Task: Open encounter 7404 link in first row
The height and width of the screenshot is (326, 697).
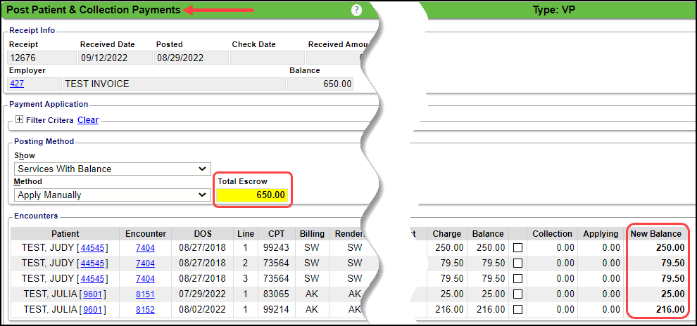Action: point(145,247)
